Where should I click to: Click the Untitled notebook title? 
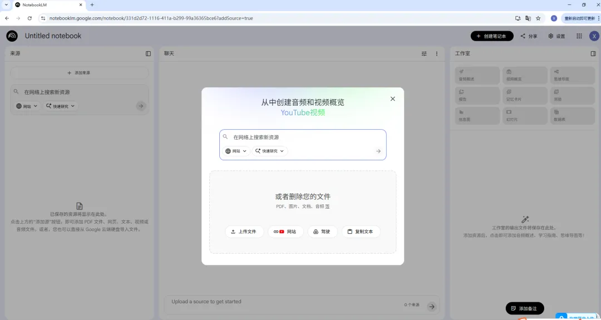tap(53, 36)
